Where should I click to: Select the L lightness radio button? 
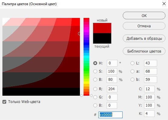[132, 63]
